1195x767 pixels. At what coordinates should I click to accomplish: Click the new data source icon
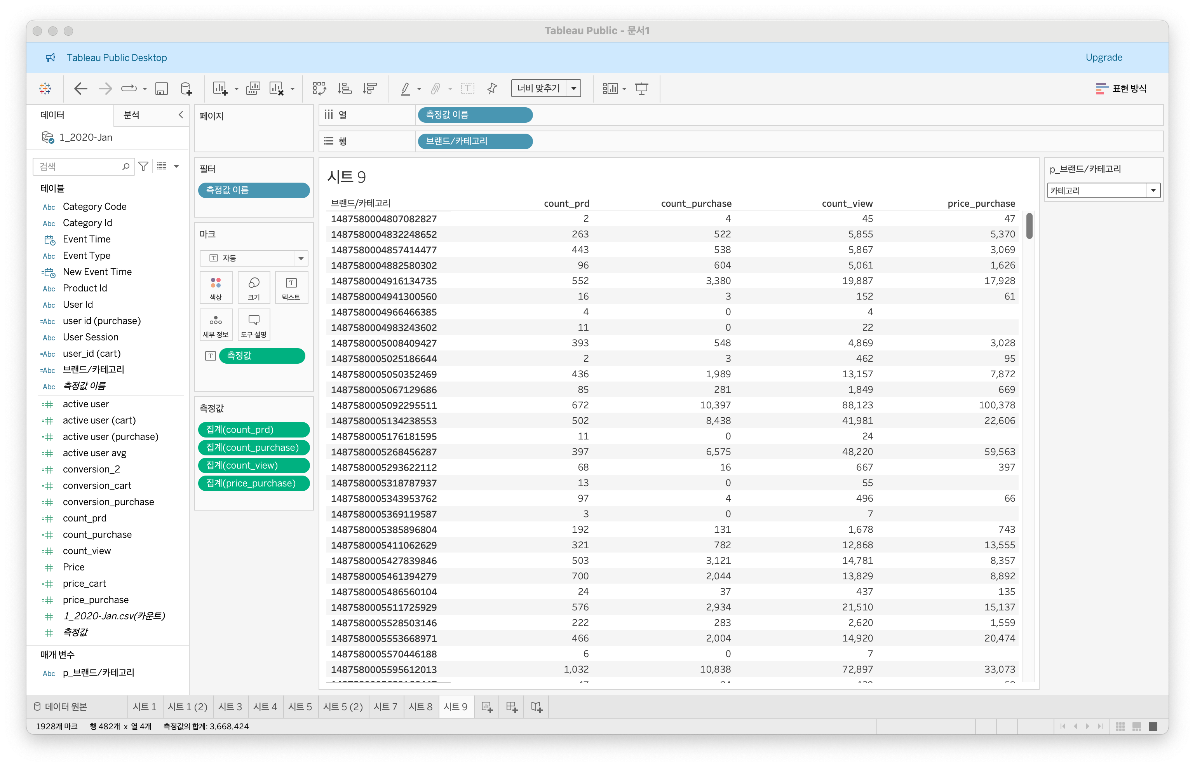[x=186, y=89]
